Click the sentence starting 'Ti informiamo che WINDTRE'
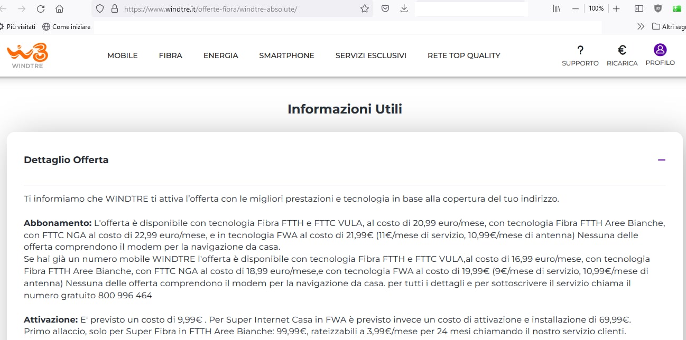 (291, 199)
